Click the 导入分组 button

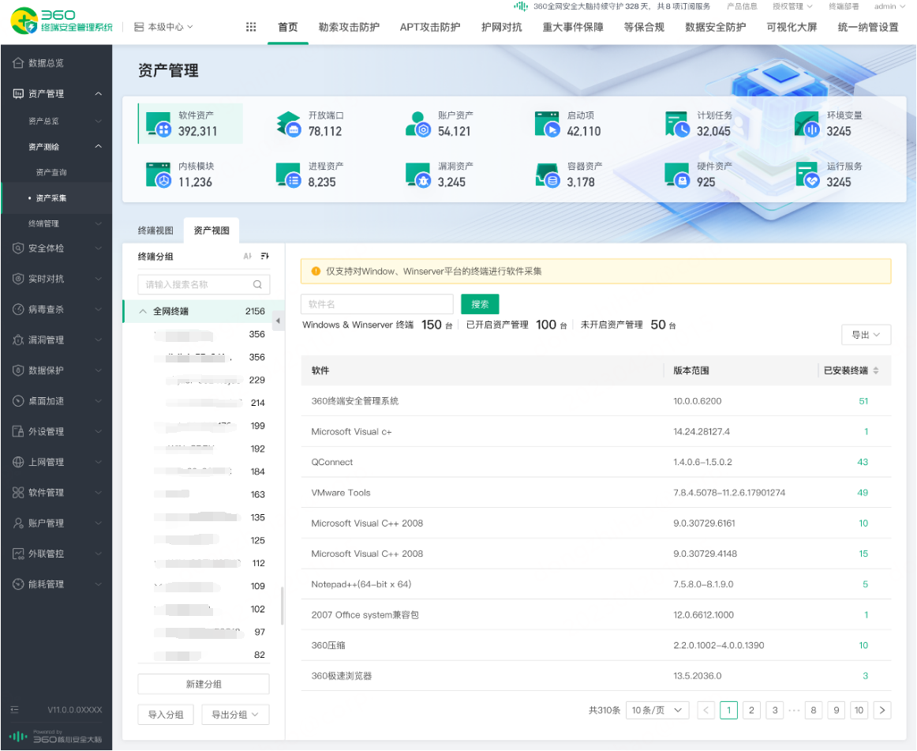(166, 715)
